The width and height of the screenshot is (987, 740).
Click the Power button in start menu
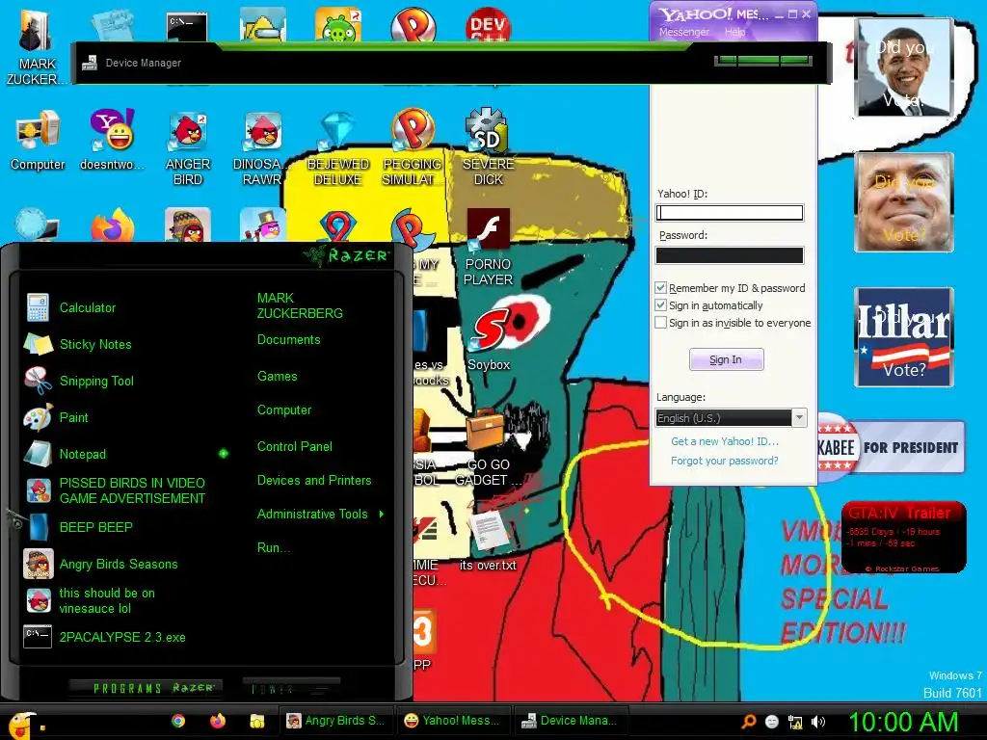click(291, 688)
